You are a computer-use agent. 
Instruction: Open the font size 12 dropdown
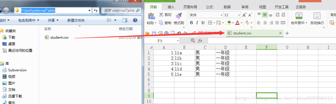[x=239, y=15]
